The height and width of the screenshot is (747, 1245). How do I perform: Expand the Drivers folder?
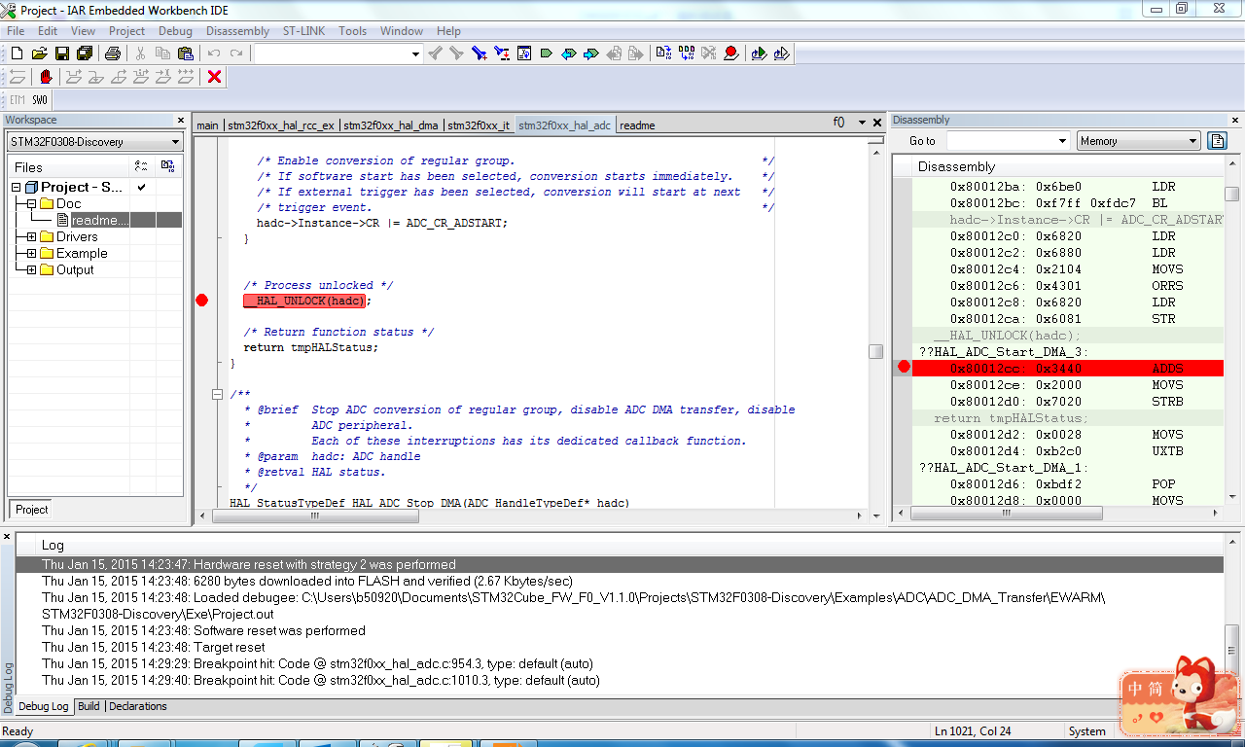(x=31, y=236)
